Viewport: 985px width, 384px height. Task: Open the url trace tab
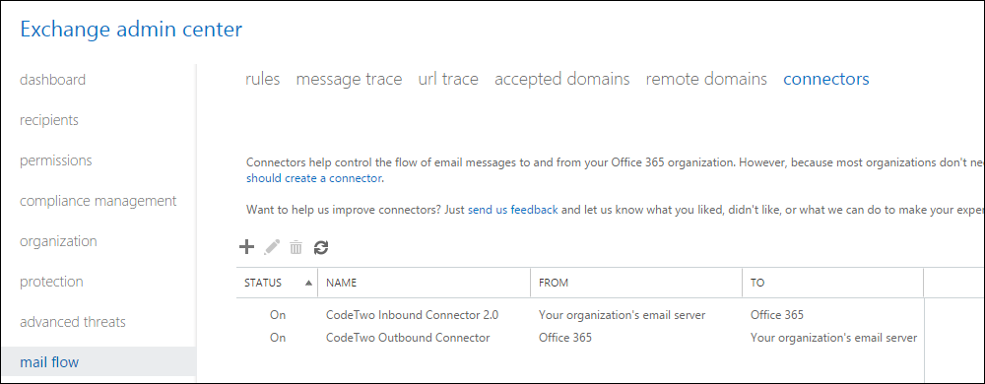pos(448,79)
